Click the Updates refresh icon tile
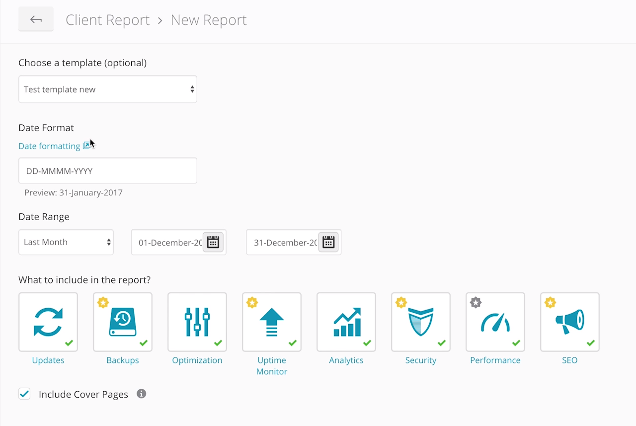The image size is (636, 426). click(x=48, y=322)
